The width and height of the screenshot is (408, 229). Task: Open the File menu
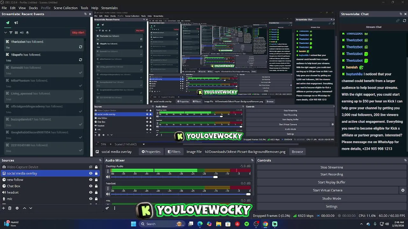4,8
